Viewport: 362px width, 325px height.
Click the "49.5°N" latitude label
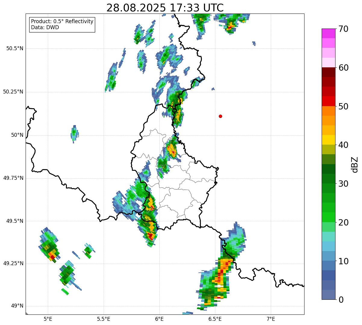[15, 221]
